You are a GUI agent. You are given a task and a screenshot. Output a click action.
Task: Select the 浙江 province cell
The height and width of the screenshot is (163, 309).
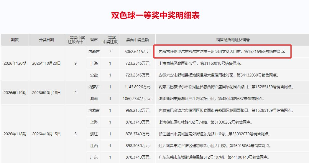pos(94,134)
